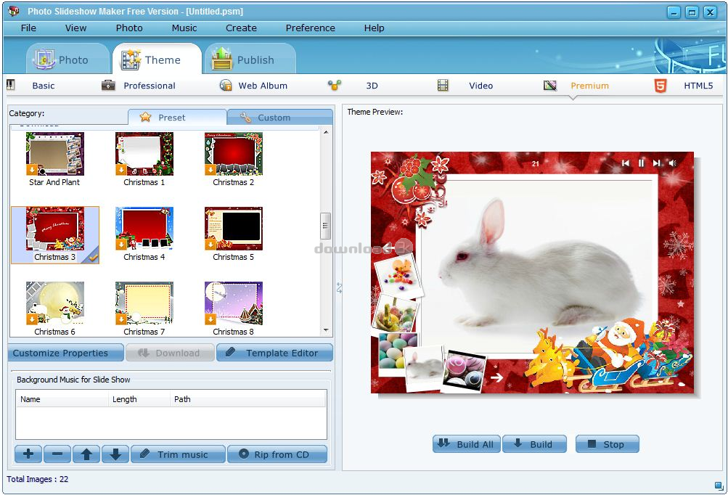Click the Path column header
This screenshot has height=495, width=728.
[248, 399]
